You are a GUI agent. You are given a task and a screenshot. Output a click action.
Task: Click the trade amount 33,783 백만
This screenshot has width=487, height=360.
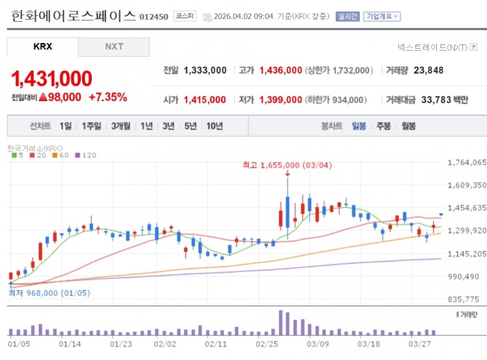click(x=444, y=100)
